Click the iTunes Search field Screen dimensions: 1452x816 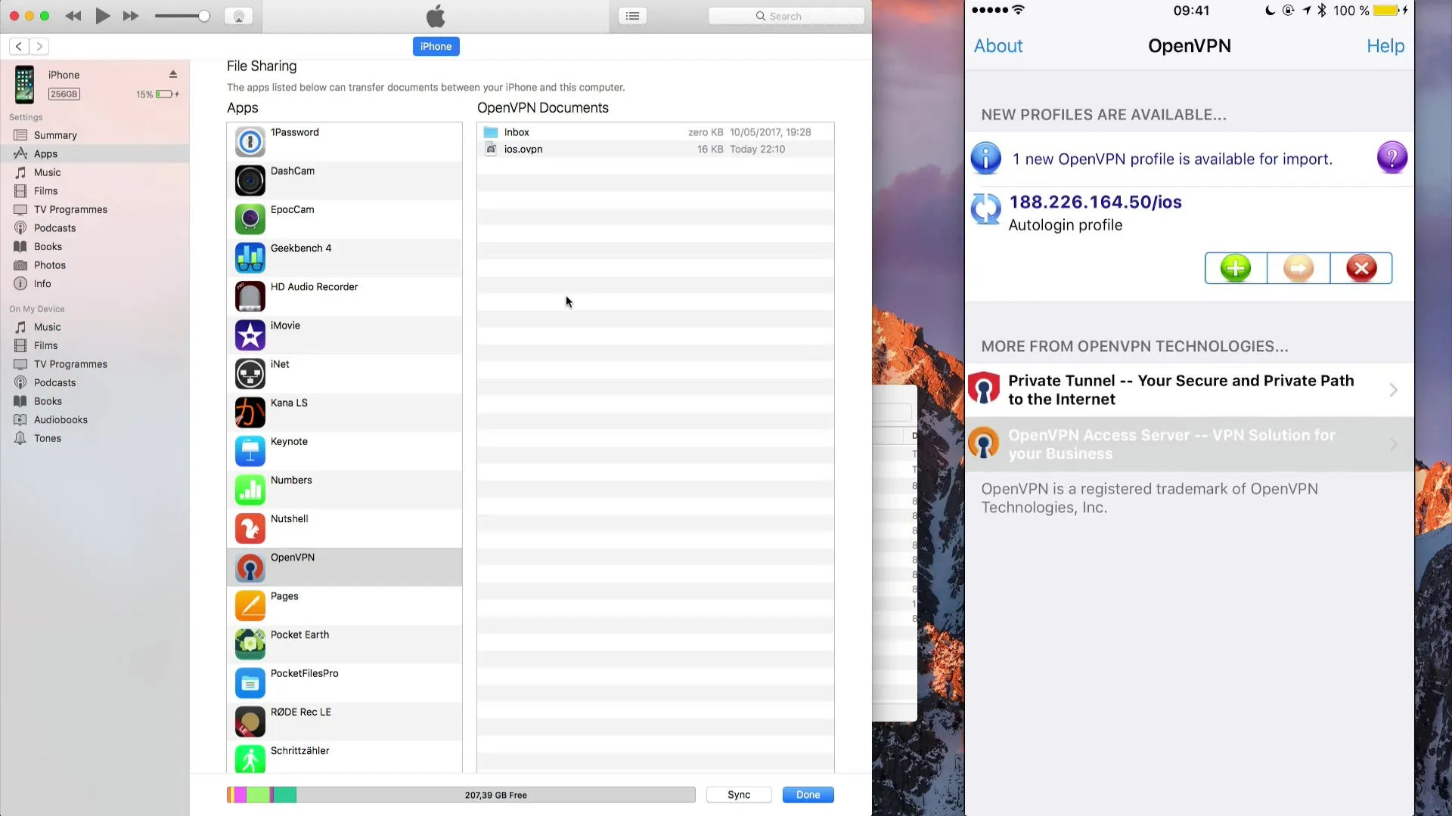[786, 16]
